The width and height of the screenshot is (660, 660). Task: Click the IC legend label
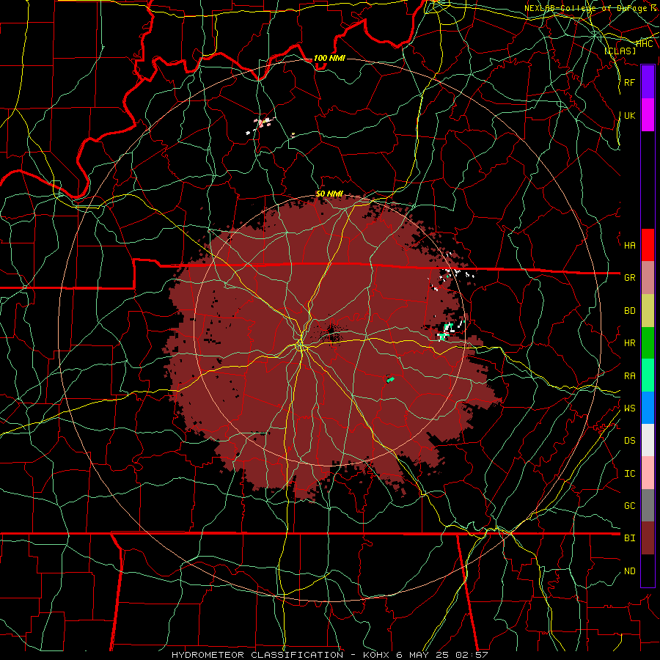coord(629,474)
